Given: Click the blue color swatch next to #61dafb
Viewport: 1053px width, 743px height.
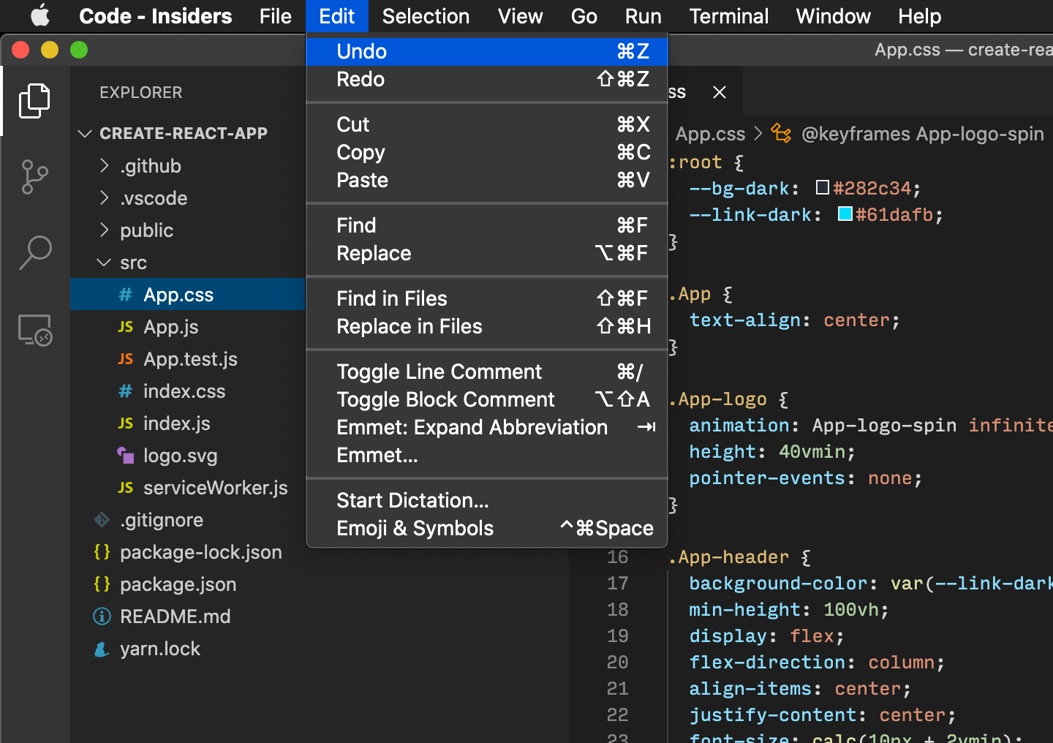Looking at the screenshot, I should (845, 214).
